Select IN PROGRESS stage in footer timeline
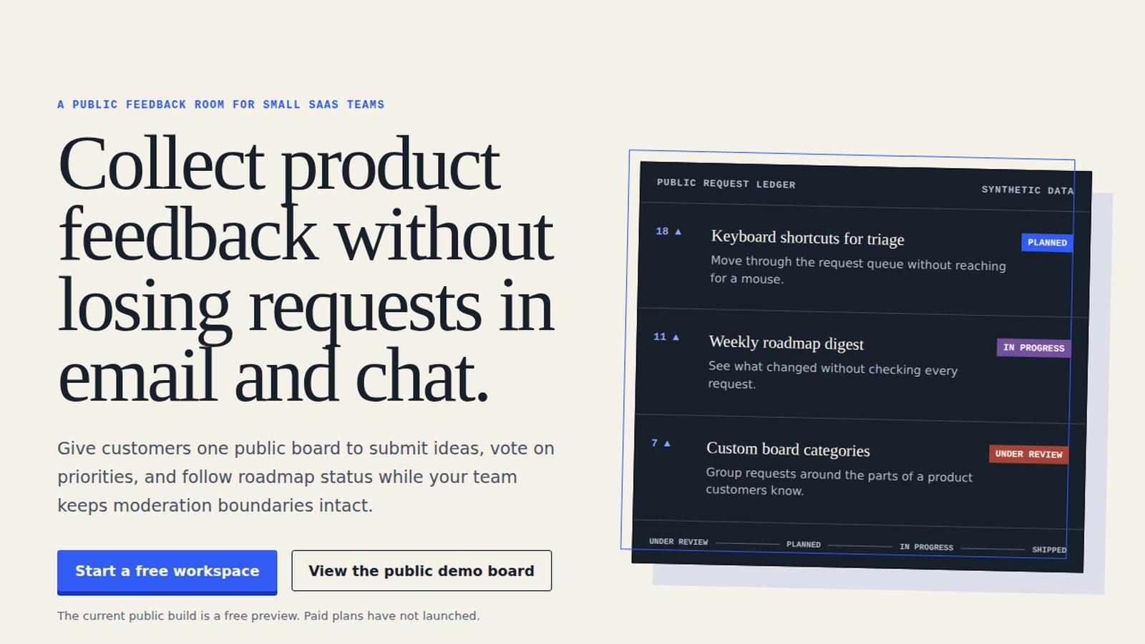The height and width of the screenshot is (644, 1145). [x=926, y=547]
